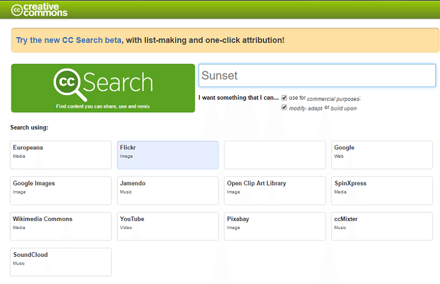Choose Google Images search source
Screen dimensions: 440x284
coord(61,191)
